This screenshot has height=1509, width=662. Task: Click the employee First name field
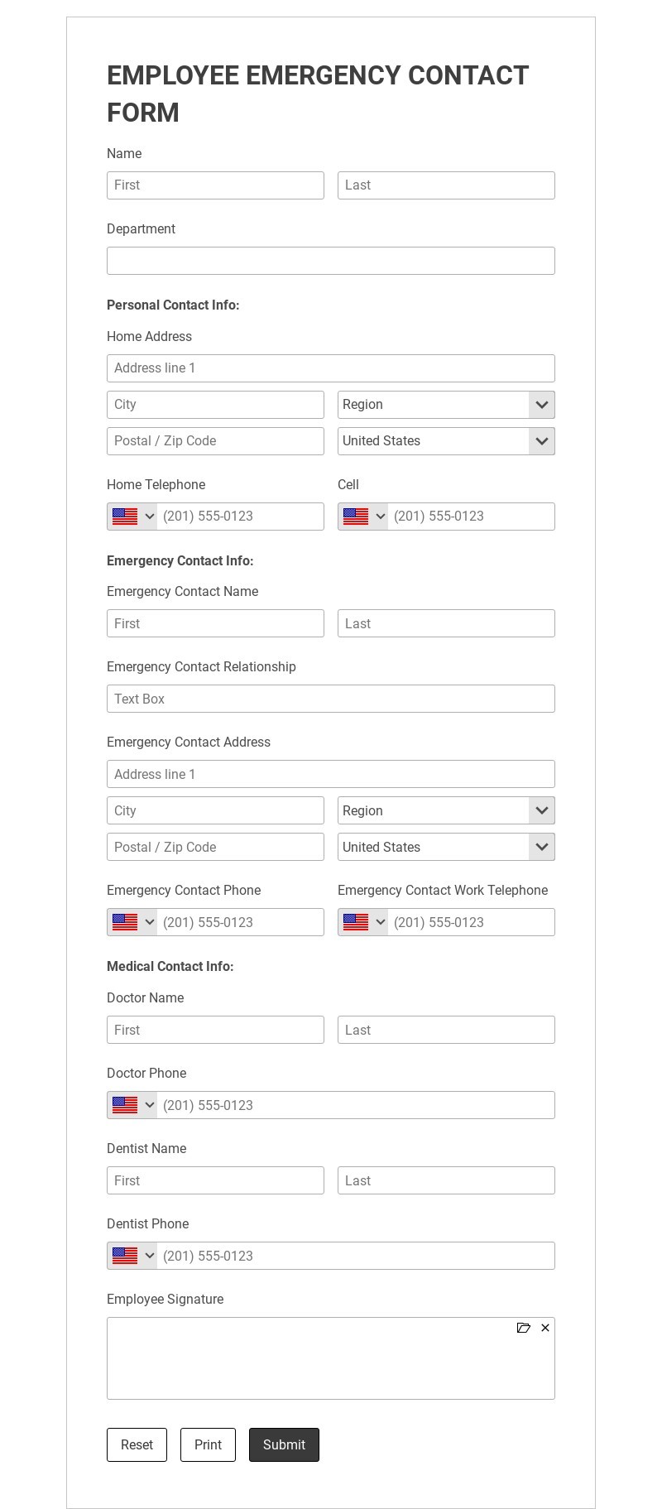tap(215, 185)
